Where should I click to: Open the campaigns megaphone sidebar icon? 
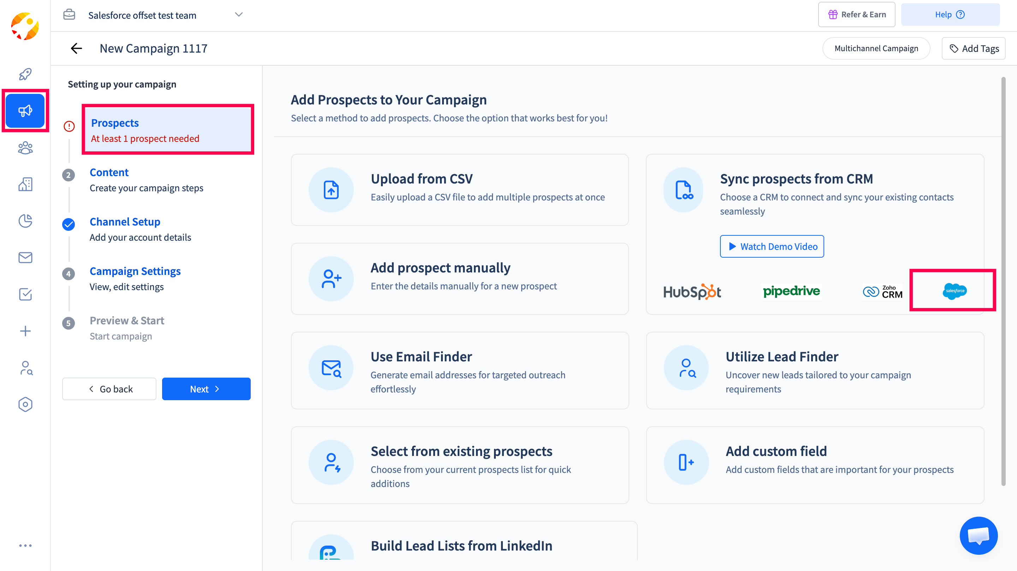(x=25, y=111)
